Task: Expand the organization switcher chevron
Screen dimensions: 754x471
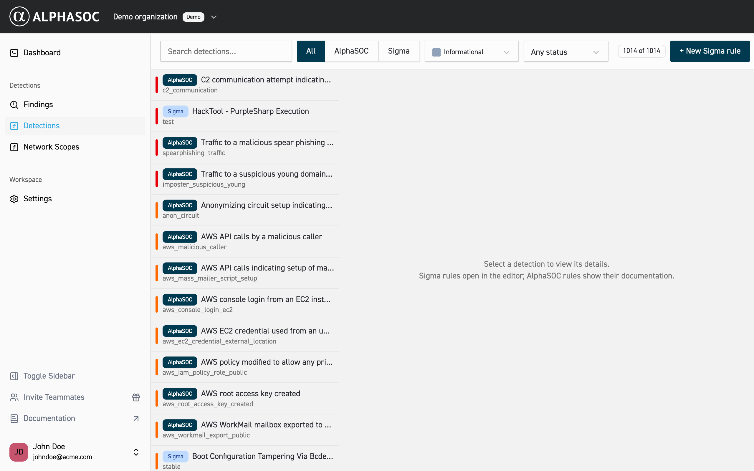Action: (214, 17)
